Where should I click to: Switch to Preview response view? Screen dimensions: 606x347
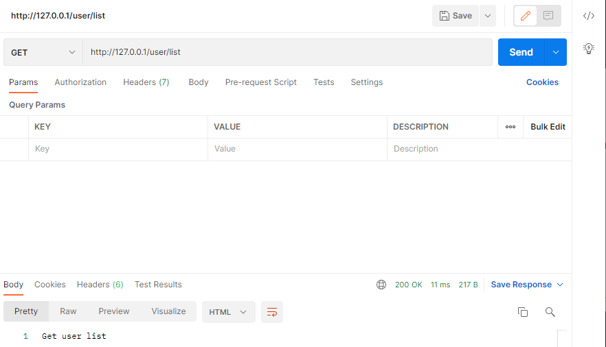pyautogui.click(x=114, y=311)
